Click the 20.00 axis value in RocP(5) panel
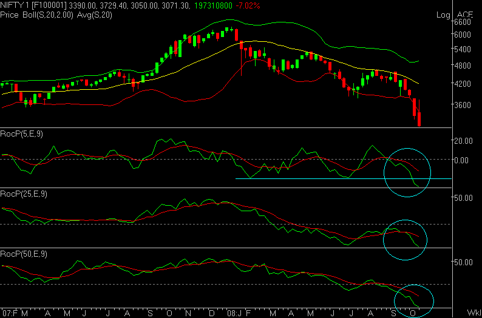482x318 pixels. tap(464, 141)
